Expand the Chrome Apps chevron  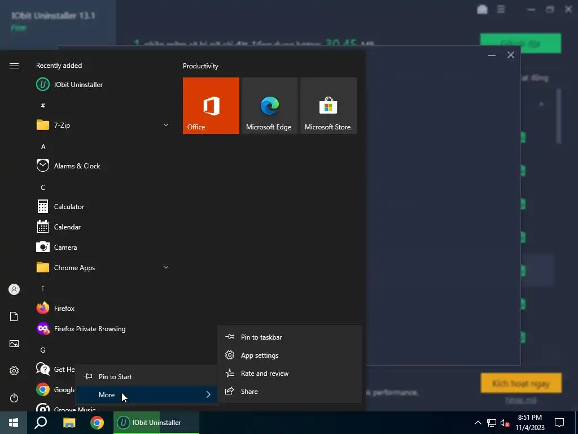coord(166,267)
